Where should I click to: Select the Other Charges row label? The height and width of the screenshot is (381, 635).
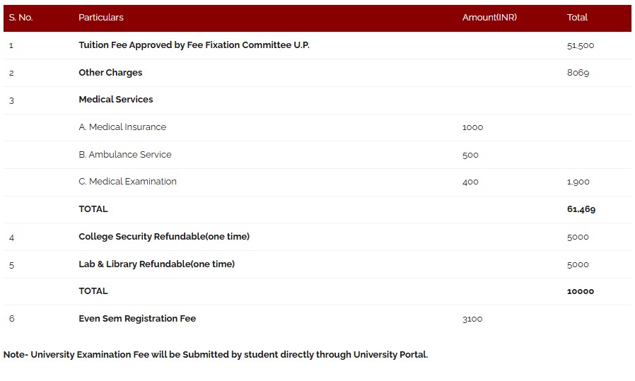[110, 73]
